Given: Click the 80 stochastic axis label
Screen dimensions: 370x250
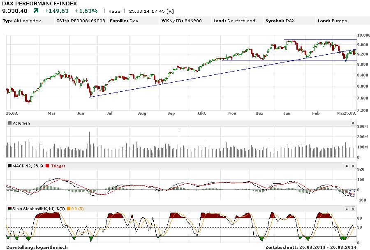Looking at the screenshot, I should click(360, 218).
